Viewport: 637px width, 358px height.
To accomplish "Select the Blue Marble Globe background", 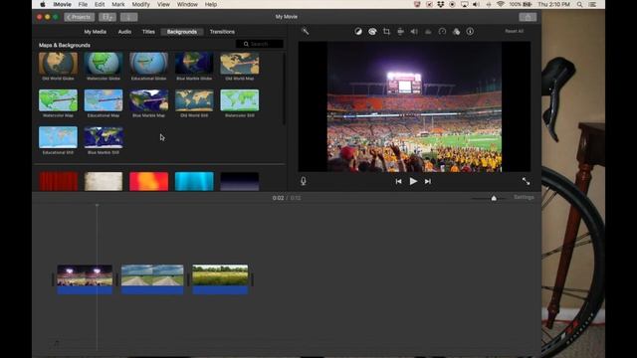I will click(194, 64).
